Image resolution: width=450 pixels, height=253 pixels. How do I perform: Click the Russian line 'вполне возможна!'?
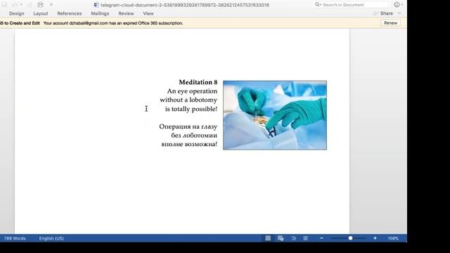click(x=189, y=144)
